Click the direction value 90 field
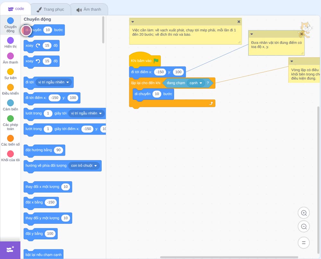321x259 pixels. tap(58, 150)
